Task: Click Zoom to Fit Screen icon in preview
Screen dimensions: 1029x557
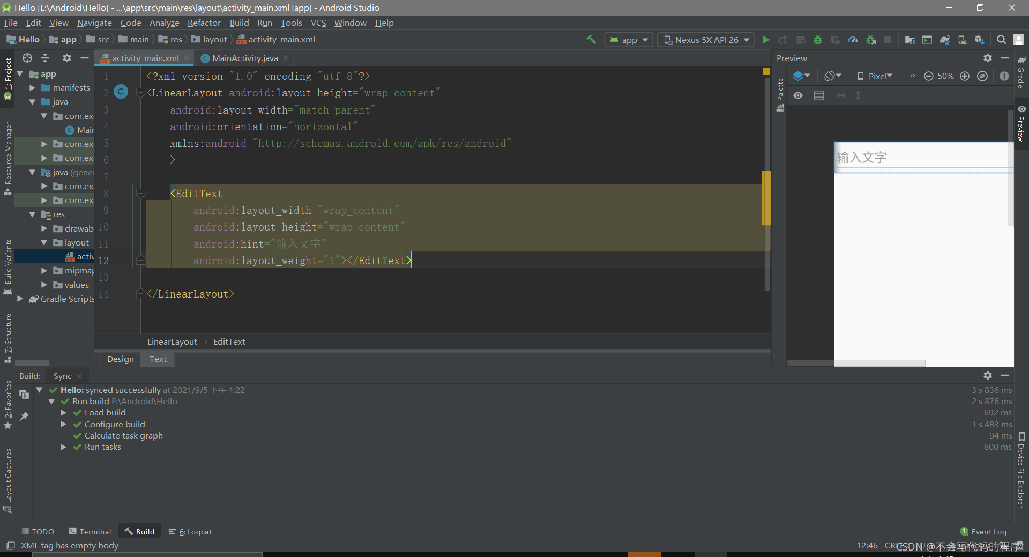Action: [x=982, y=76]
